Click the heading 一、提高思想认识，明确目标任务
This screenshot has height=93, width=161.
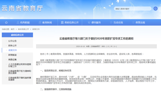click(x=56, y=71)
